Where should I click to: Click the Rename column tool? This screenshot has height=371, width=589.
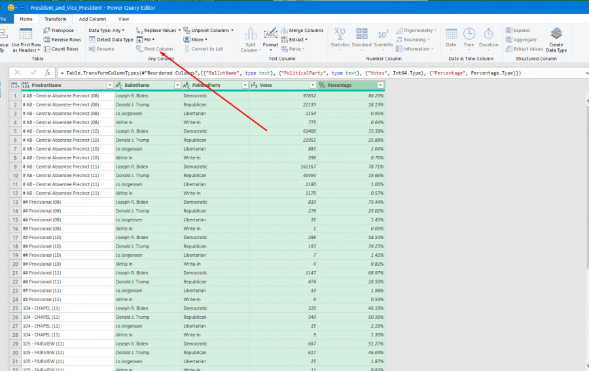tap(101, 49)
